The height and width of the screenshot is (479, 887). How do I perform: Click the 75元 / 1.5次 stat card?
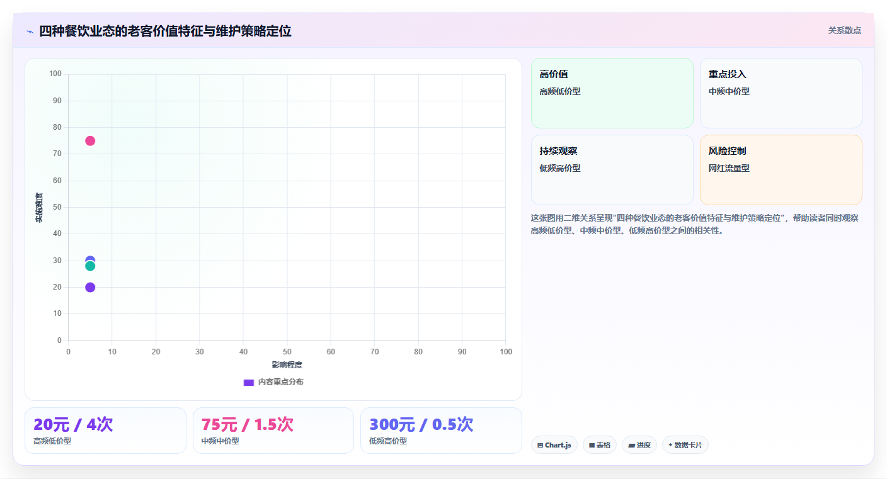point(273,431)
